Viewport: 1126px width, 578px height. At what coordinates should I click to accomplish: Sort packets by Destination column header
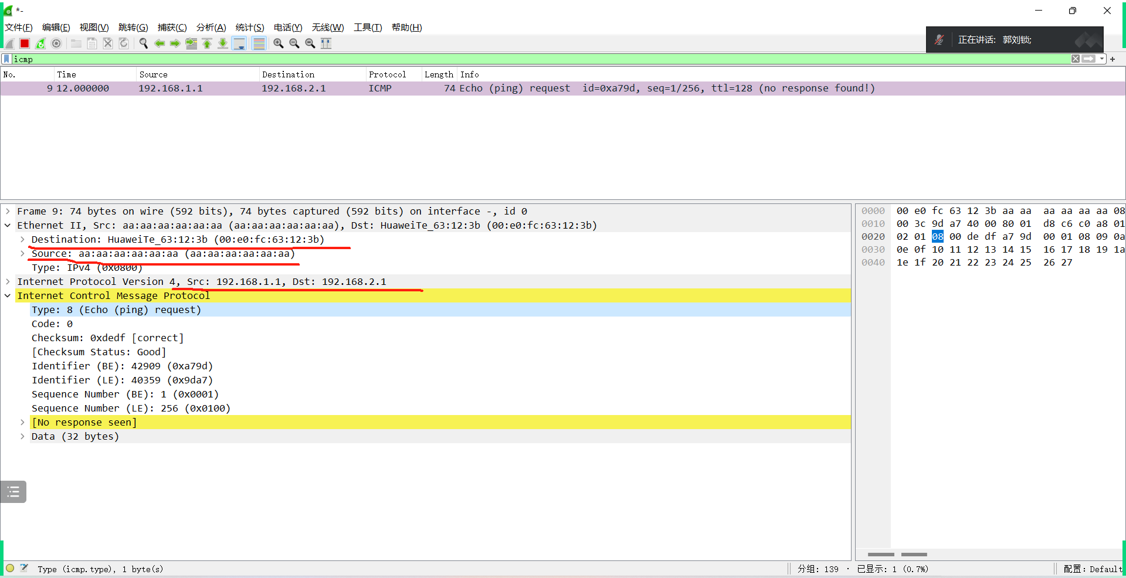coord(312,74)
